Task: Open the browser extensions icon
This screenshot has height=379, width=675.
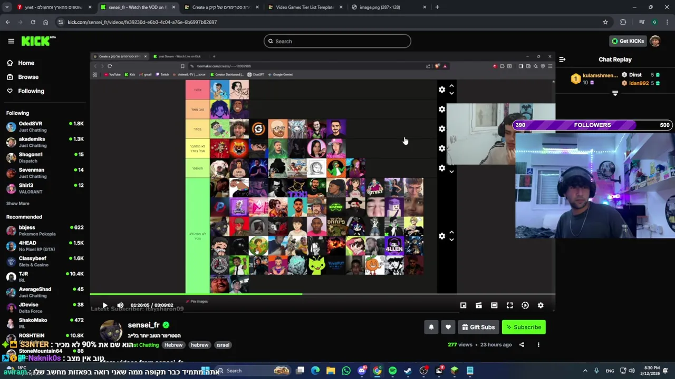Action: pyautogui.click(x=623, y=22)
